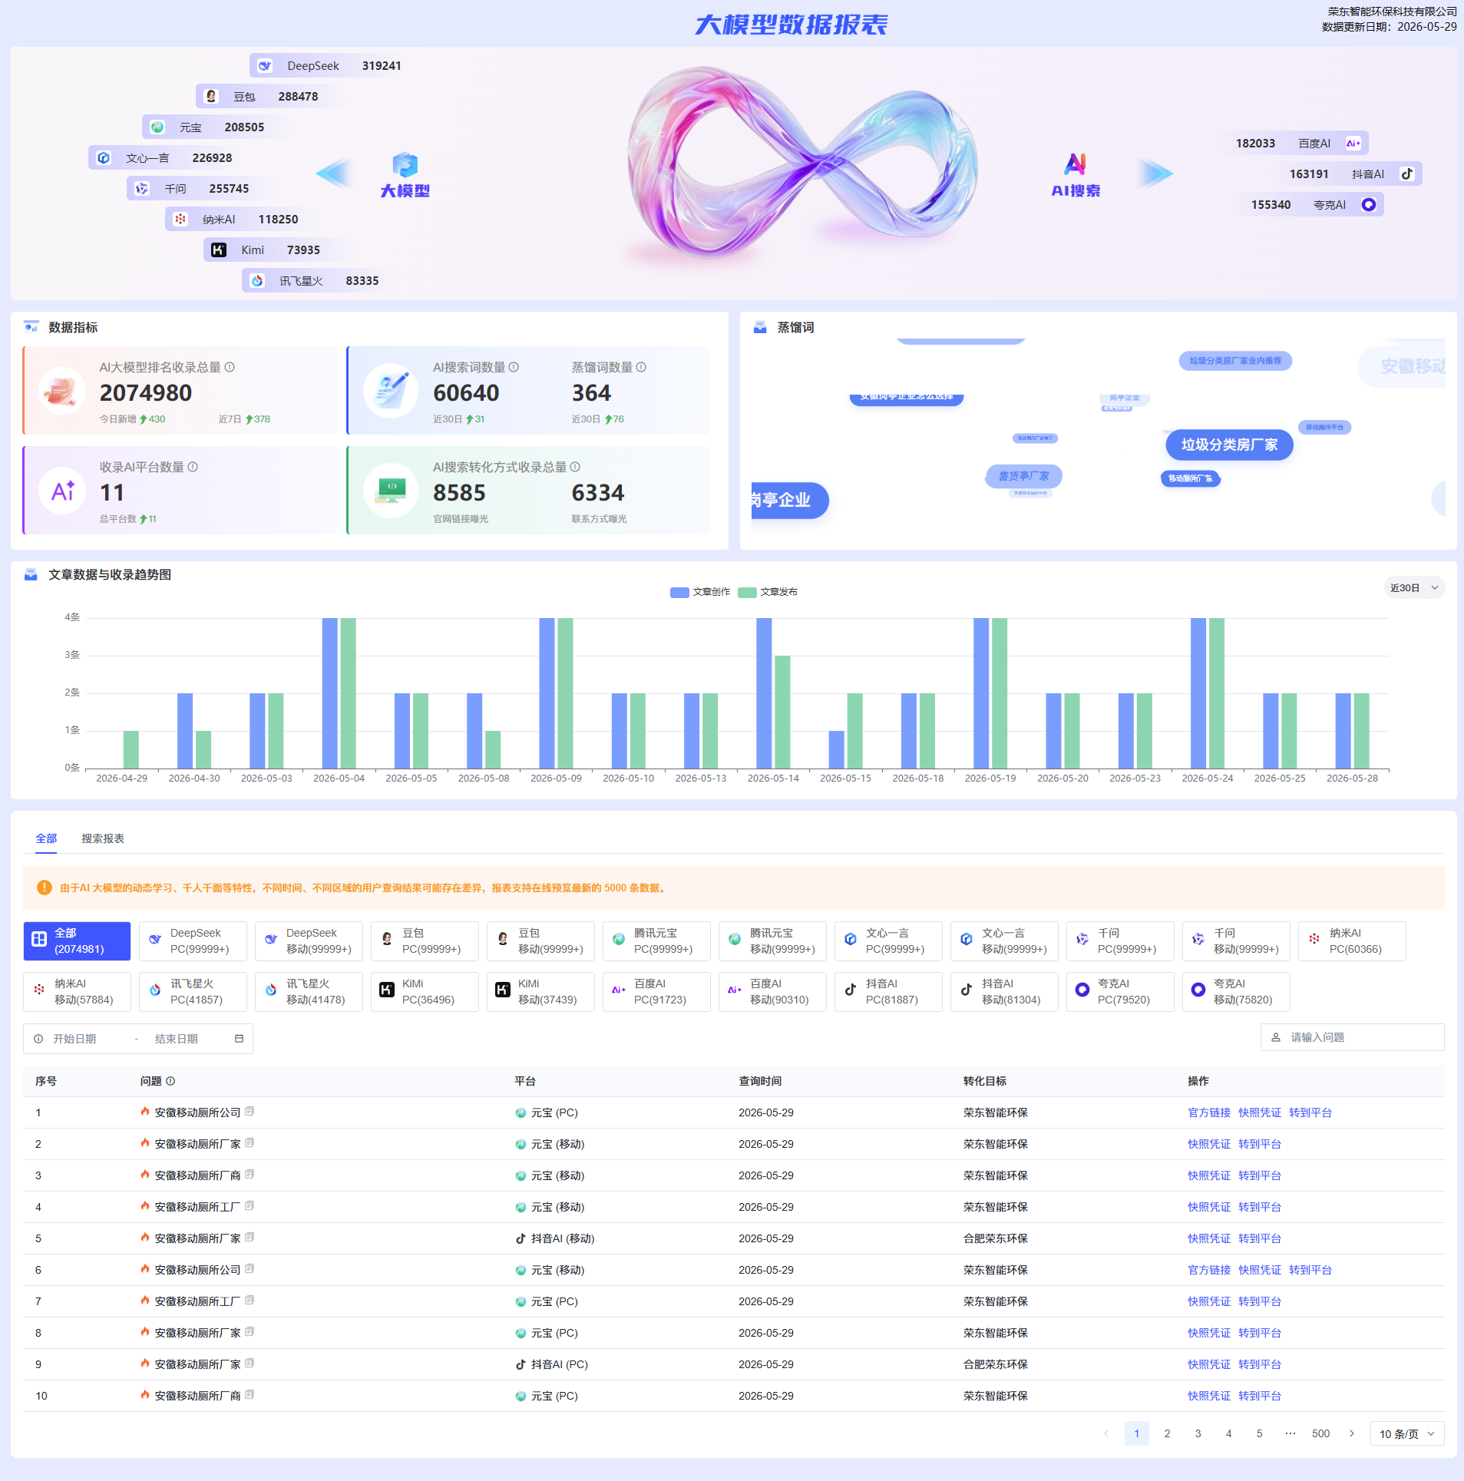Click the 夸克AI logo beside count 155340
Viewport: 1464px width, 1481px height.
click(x=1368, y=205)
